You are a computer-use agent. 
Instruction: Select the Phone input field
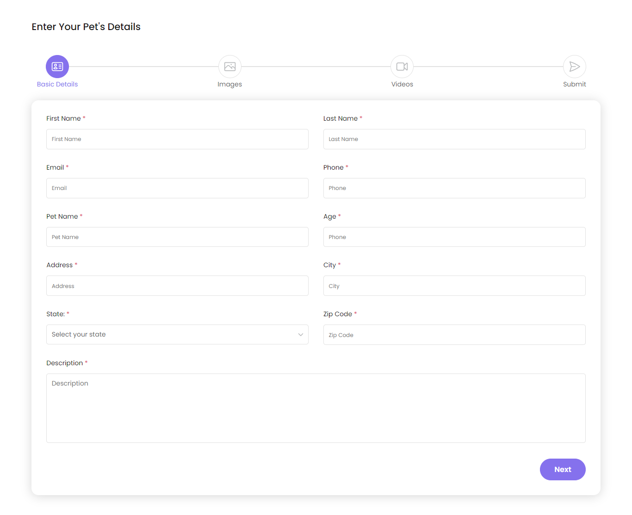[454, 188]
